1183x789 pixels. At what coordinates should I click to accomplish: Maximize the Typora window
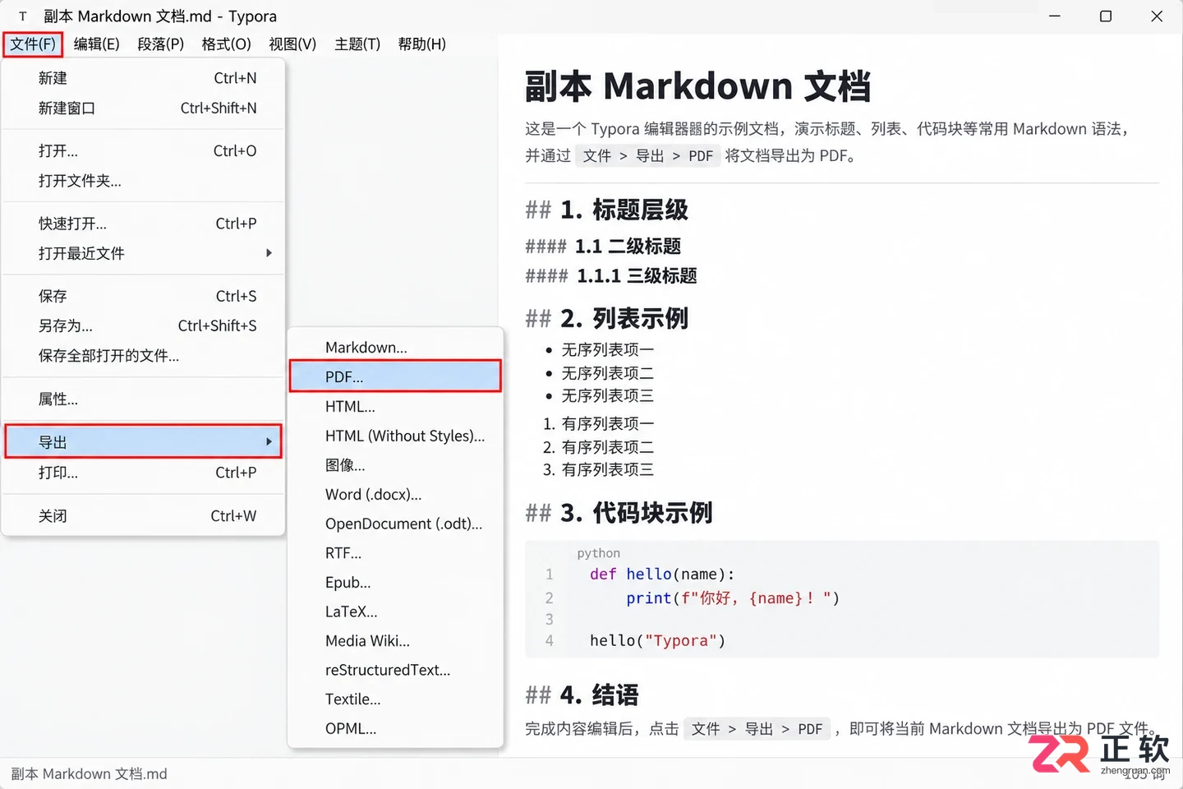point(1106,16)
